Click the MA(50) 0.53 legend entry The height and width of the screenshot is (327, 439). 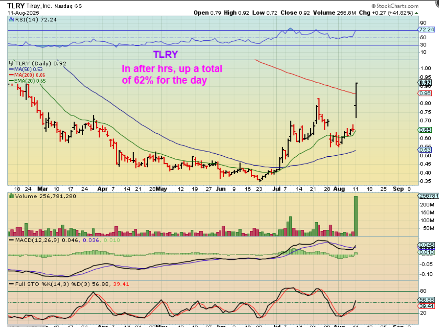(x=26, y=70)
